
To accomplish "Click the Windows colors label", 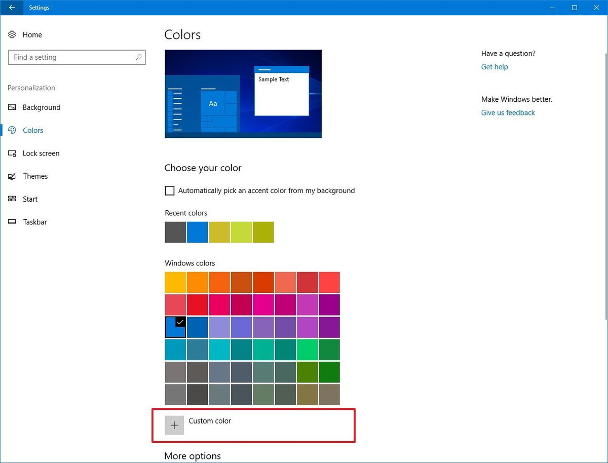I will [190, 263].
